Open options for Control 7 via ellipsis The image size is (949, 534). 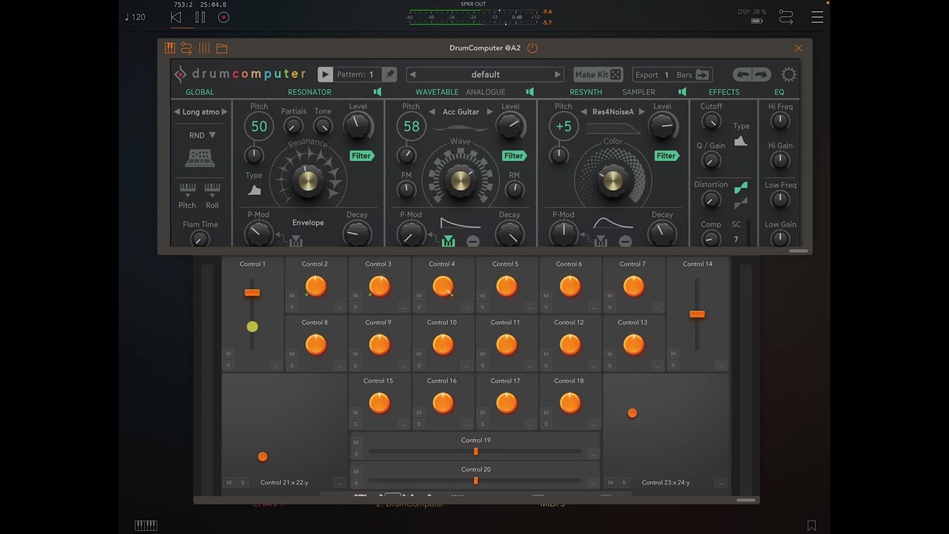(657, 307)
